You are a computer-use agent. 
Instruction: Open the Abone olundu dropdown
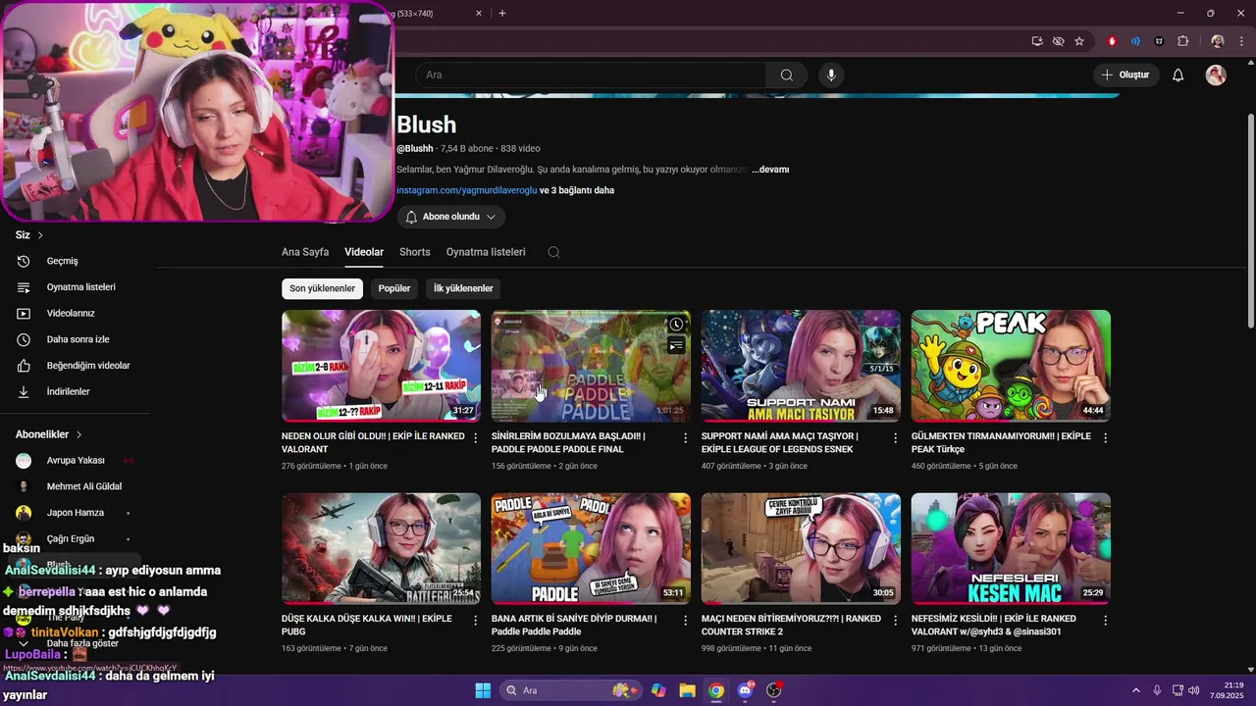point(451,217)
